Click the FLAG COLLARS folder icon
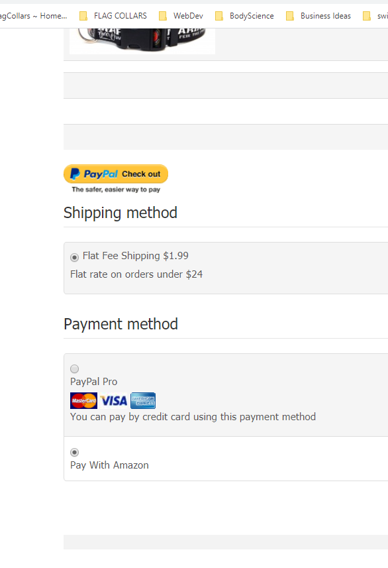 click(83, 16)
